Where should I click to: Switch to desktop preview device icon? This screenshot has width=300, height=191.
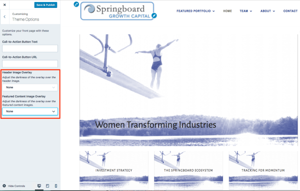(39, 186)
